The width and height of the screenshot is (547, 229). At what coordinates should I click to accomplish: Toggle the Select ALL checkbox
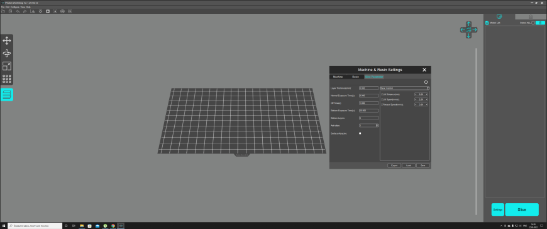pyautogui.click(x=533, y=23)
